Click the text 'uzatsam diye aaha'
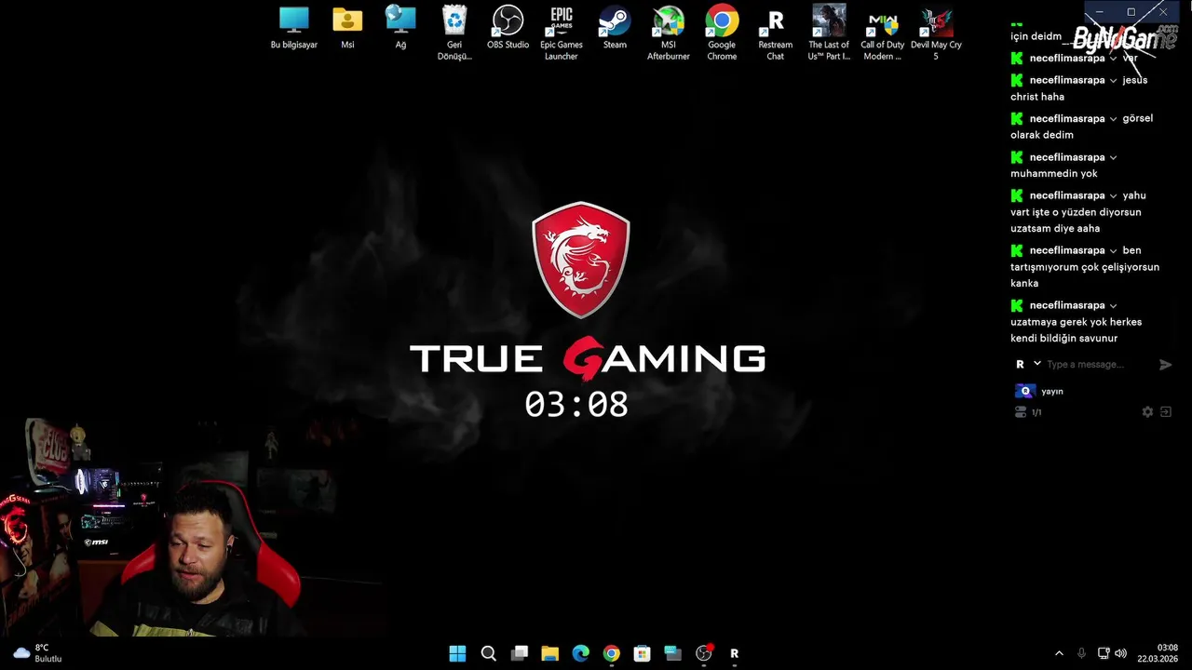The height and width of the screenshot is (670, 1192). 1055,229
